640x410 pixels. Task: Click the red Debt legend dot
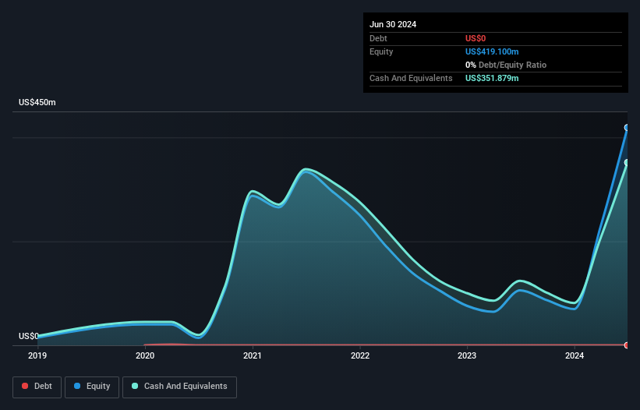pyautogui.click(x=25, y=386)
